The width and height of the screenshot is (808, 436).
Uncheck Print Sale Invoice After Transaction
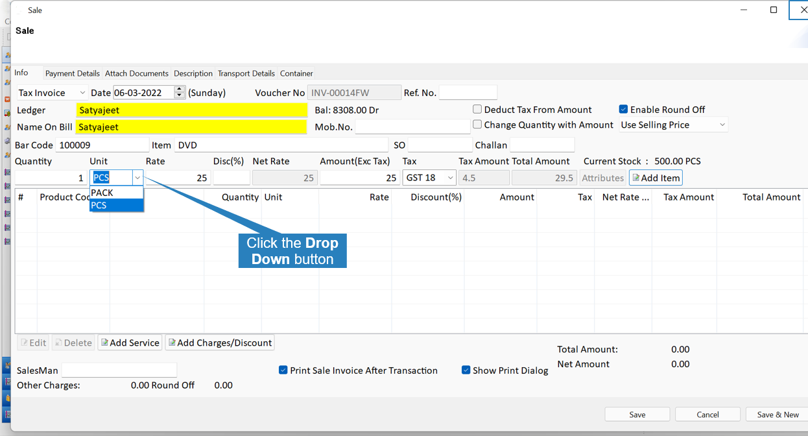(283, 370)
